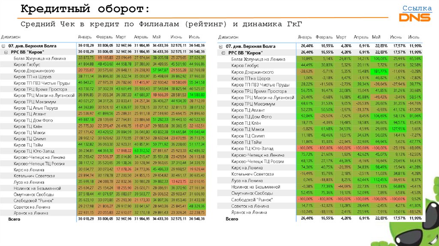Open the "Ссылка" hyperlink
Screen dimensions: 439x246
point(417,8)
